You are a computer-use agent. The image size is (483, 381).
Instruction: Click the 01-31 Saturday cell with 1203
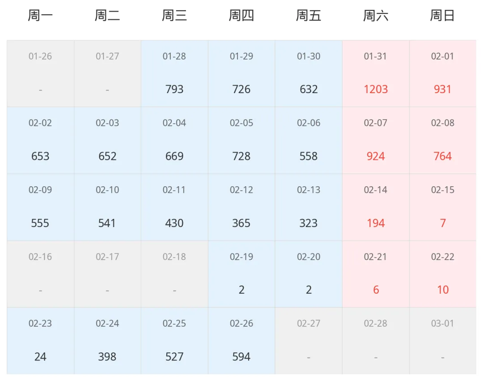pyautogui.click(x=376, y=73)
